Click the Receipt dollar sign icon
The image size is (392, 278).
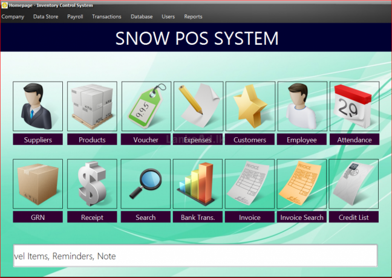pyautogui.click(x=92, y=184)
